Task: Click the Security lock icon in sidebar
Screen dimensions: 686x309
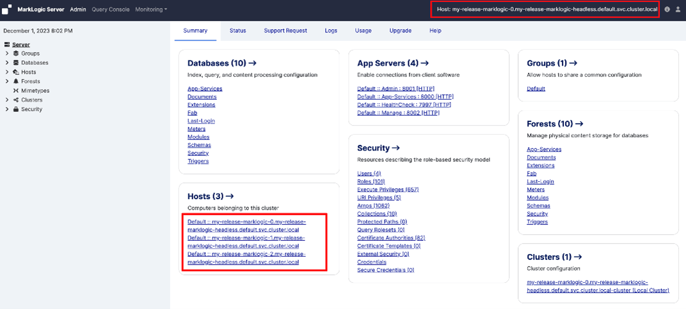Action: pyautogui.click(x=16, y=109)
